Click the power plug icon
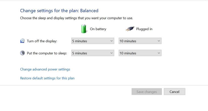Screen dimensions: 208x111 pos(130,29)
